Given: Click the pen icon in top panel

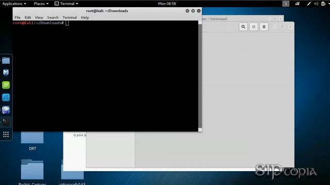Looking at the screenshot, I should click(309, 4).
